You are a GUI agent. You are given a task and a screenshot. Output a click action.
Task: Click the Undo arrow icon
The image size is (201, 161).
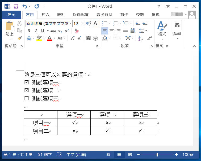click(25, 6)
